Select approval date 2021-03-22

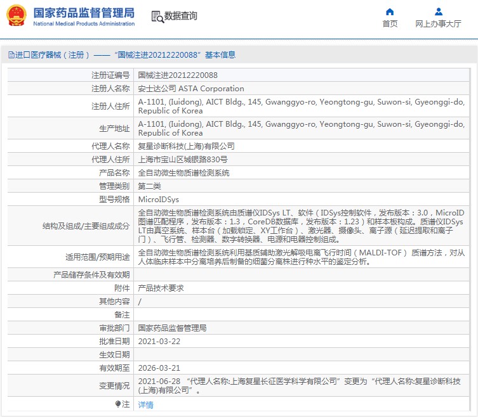[x=159, y=341]
